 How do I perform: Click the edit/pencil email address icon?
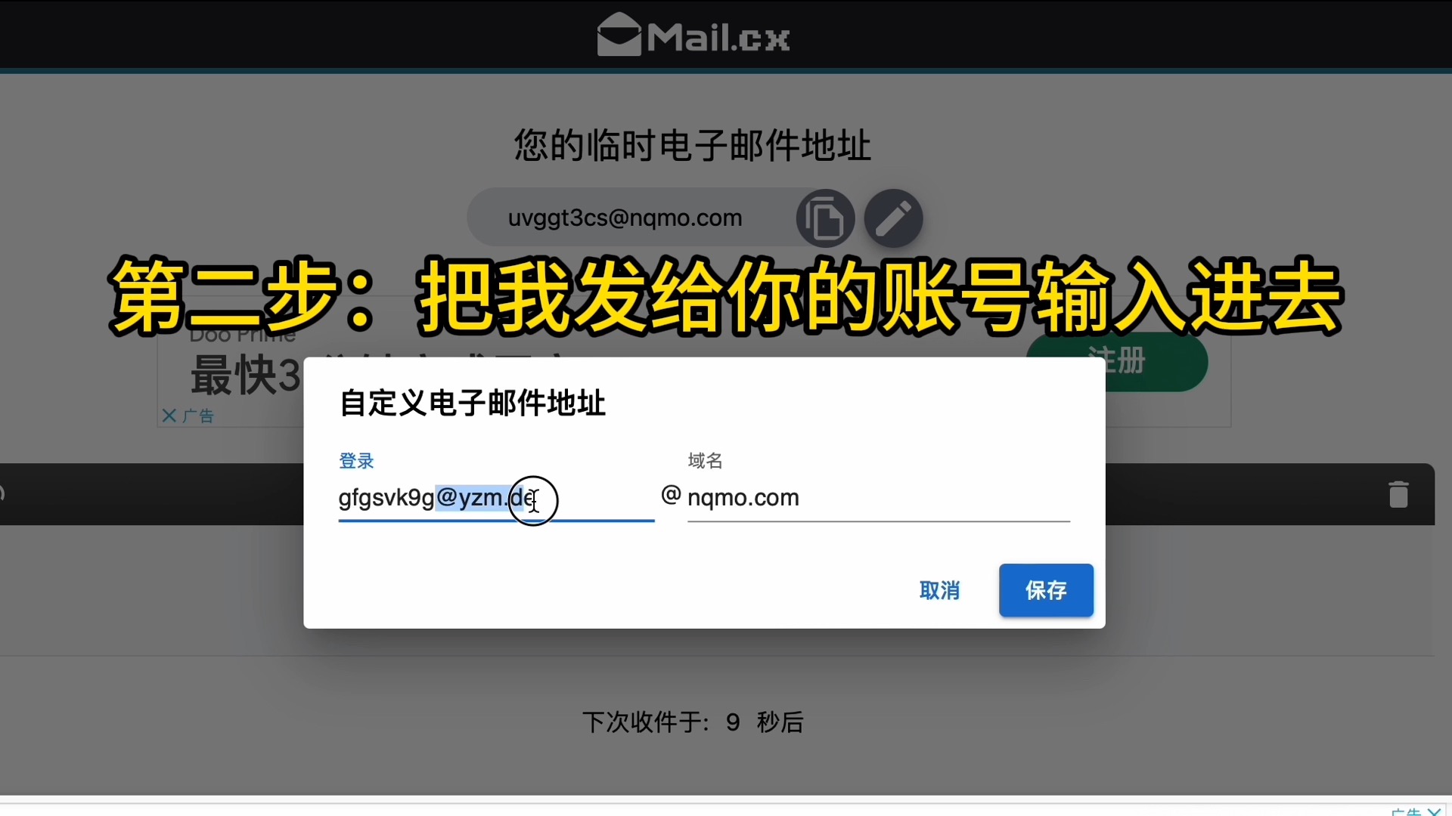click(892, 218)
